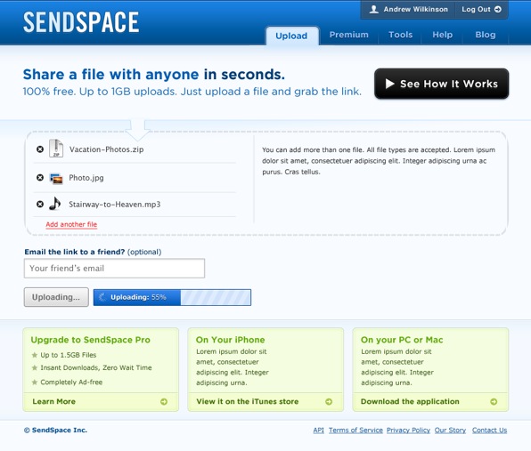The image size is (531, 451).
Task: Click the Uploading 55% progress bar
Action: pyautogui.click(x=172, y=297)
